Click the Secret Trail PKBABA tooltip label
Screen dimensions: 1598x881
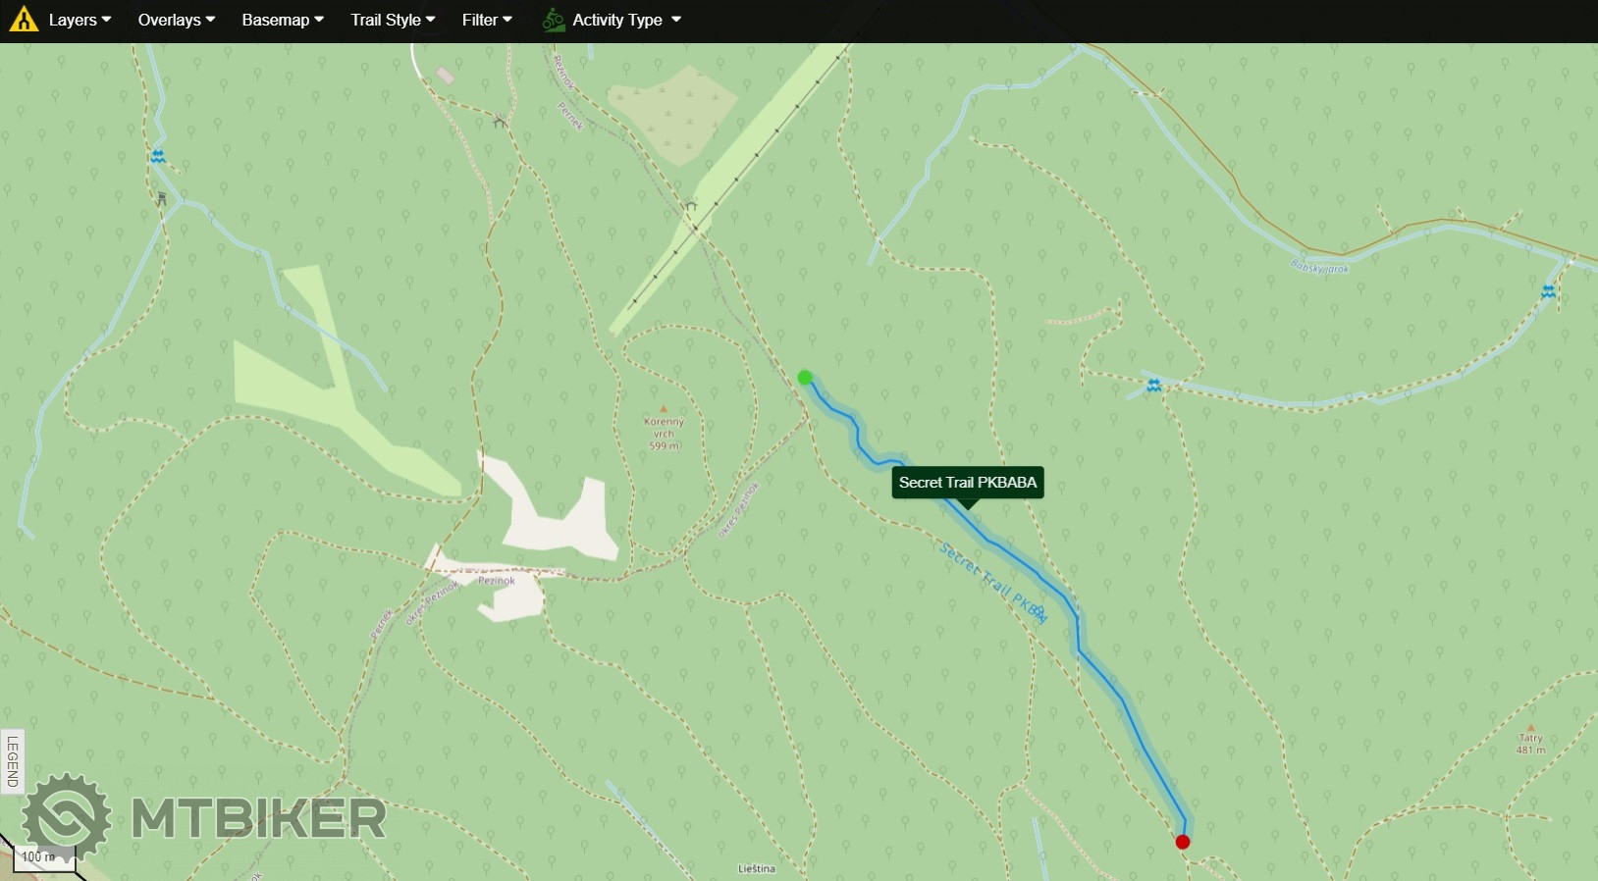point(967,483)
